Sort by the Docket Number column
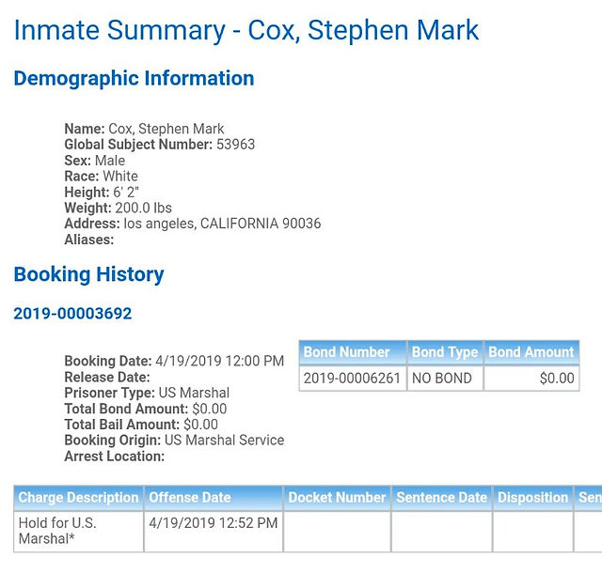 click(337, 498)
